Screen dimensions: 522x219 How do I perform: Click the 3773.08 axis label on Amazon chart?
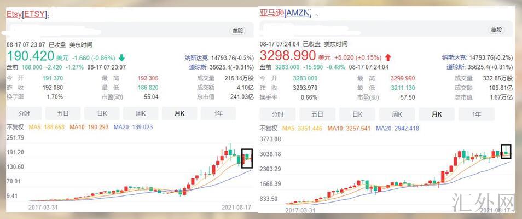coord(270,139)
